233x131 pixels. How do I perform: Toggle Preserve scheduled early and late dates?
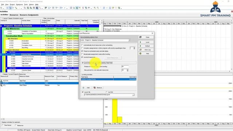[82, 51]
